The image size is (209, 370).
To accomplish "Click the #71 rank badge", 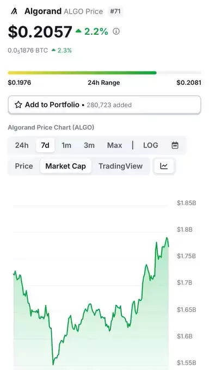I will 115,11.
